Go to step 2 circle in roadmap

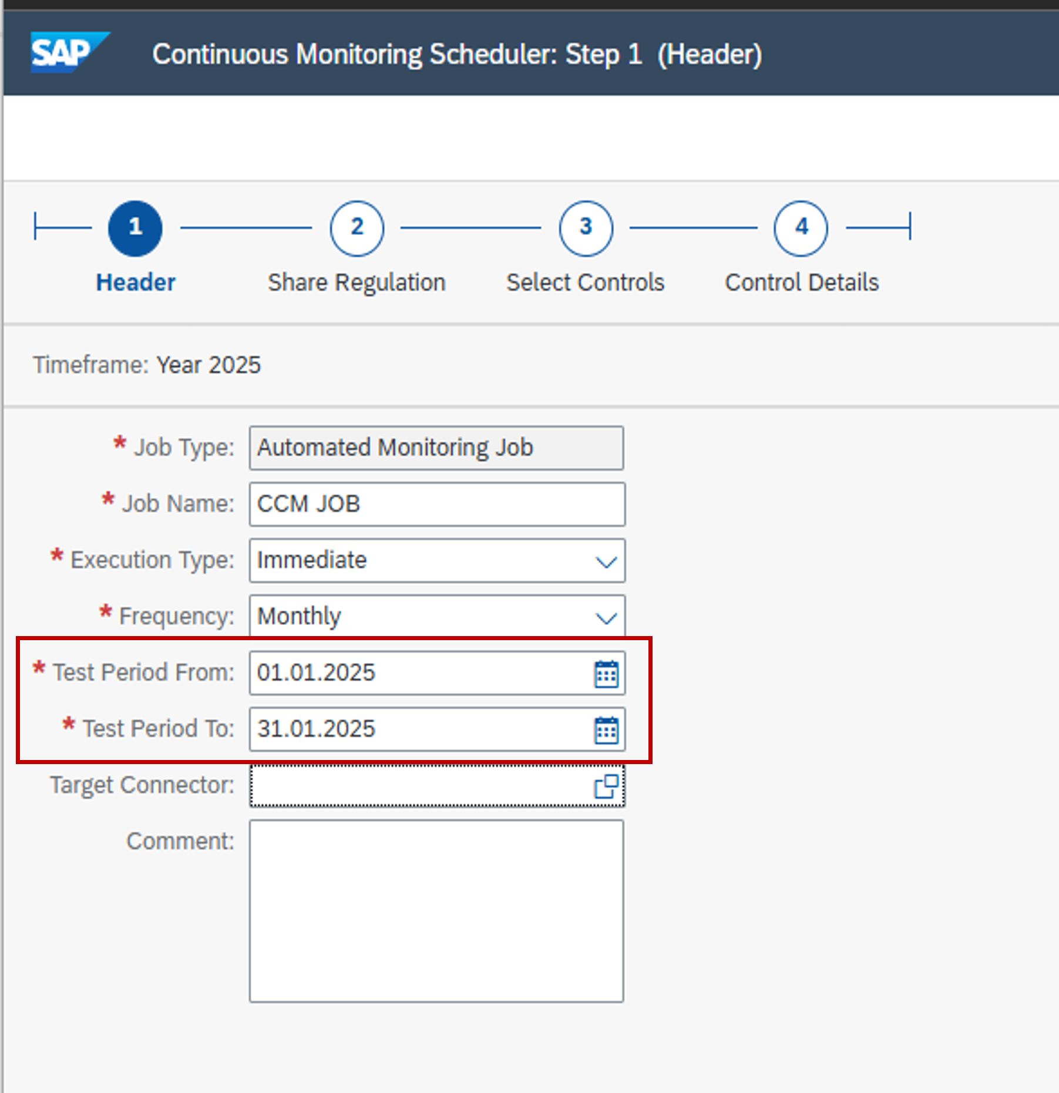(357, 228)
